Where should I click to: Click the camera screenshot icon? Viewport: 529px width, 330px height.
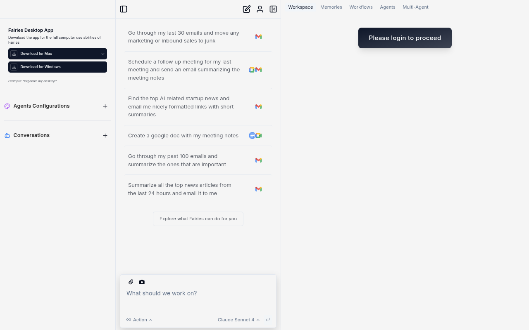pyautogui.click(x=142, y=282)
